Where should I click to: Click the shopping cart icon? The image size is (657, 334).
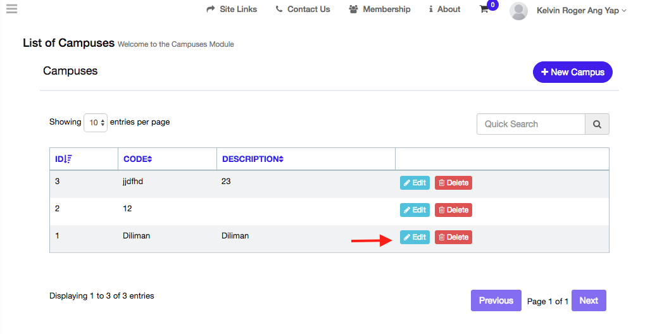[484, 9]
